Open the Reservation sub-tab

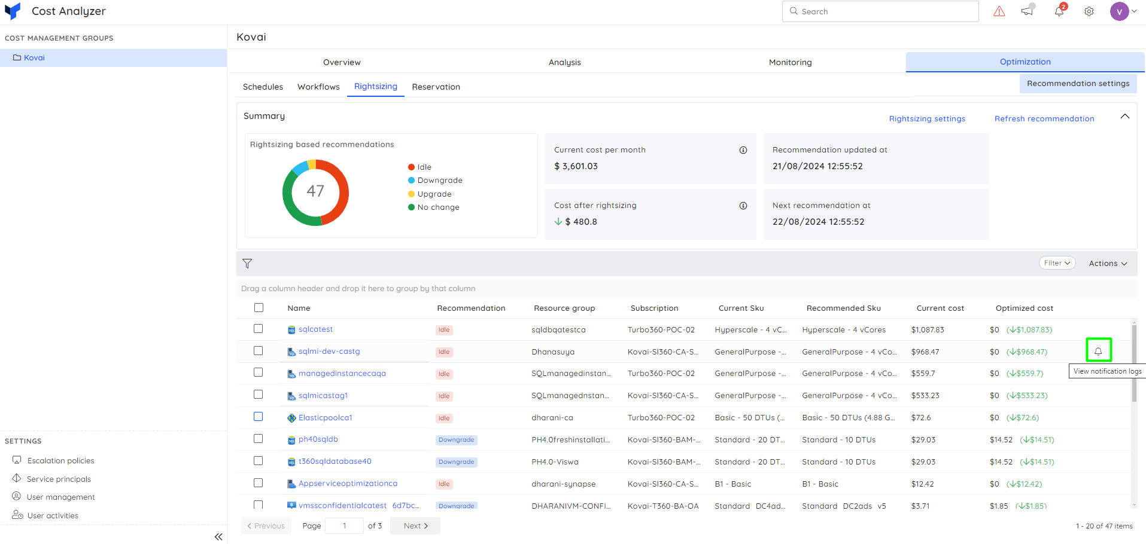coord(436,87)
